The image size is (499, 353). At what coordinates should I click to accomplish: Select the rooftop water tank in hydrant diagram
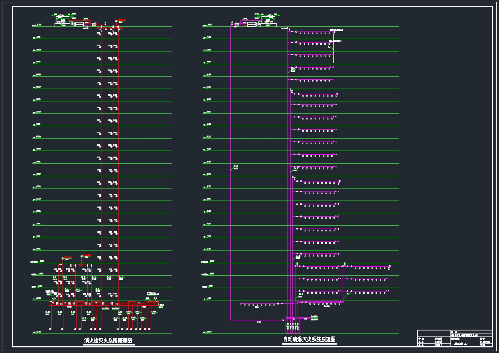[x=63, y=20]
